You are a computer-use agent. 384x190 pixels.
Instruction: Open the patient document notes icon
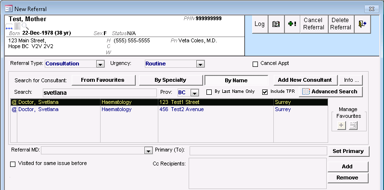17,26
